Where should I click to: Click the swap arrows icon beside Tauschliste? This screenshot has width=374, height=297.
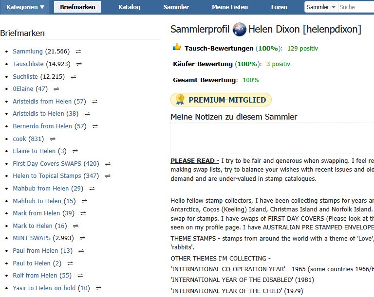[x=79, y=64]
